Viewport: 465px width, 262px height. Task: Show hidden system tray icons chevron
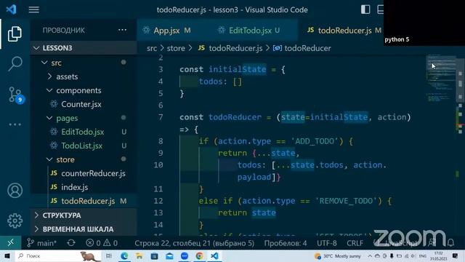coord(370,255)
